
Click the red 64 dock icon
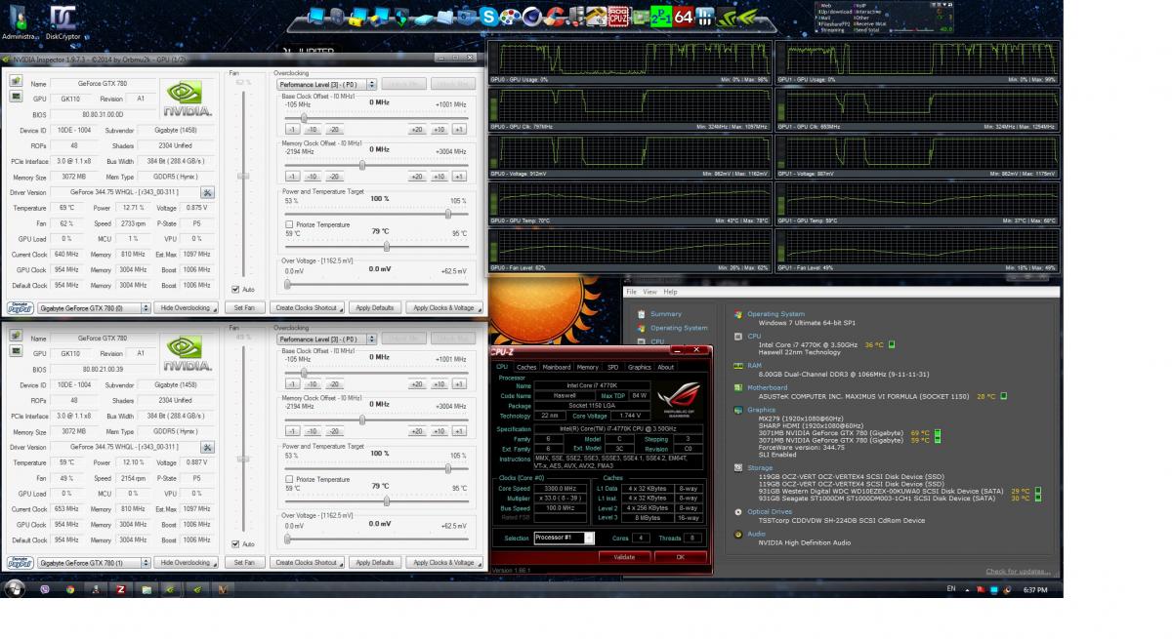click(684, 16)
